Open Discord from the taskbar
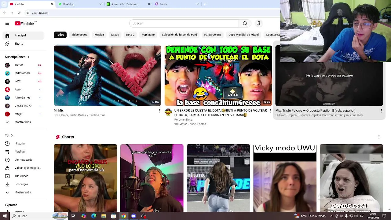 point(133,216)
